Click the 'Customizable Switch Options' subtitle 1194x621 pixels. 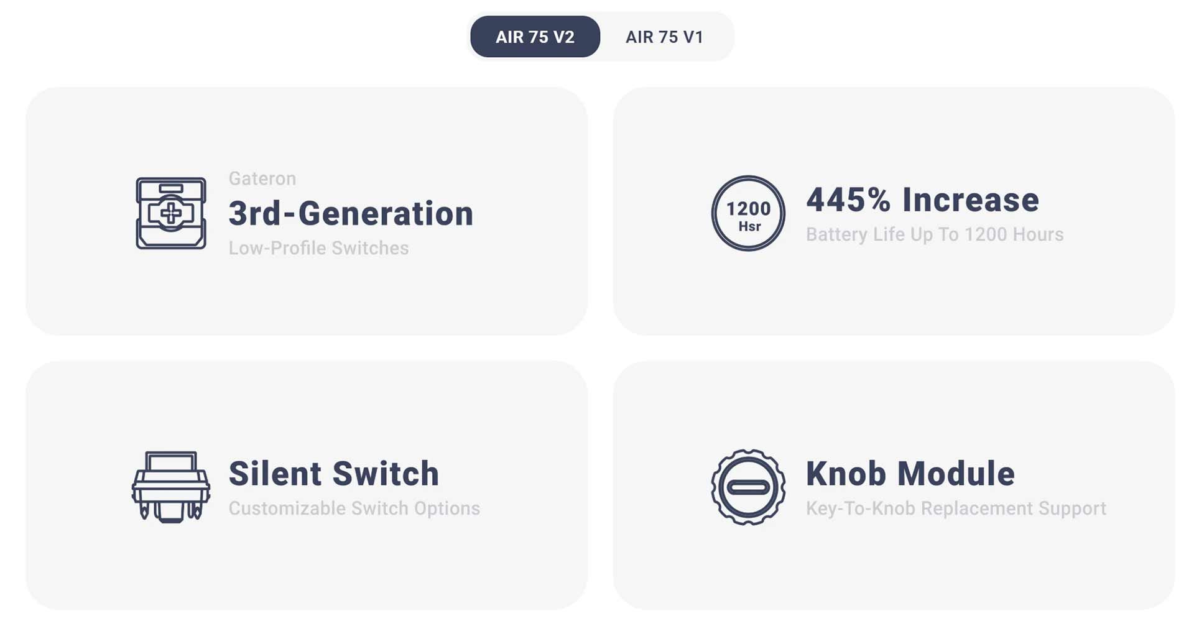click(x=354, y=508)
